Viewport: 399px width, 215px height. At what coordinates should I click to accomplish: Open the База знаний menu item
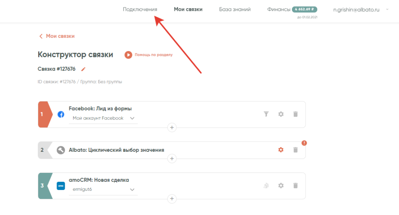tap(235, 9)
